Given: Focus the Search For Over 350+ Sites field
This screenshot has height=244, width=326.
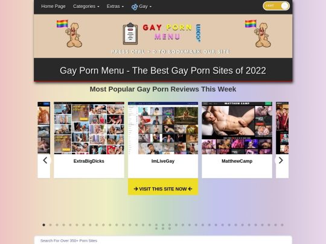Looking at the screenshot, I should tap(163, 240).
